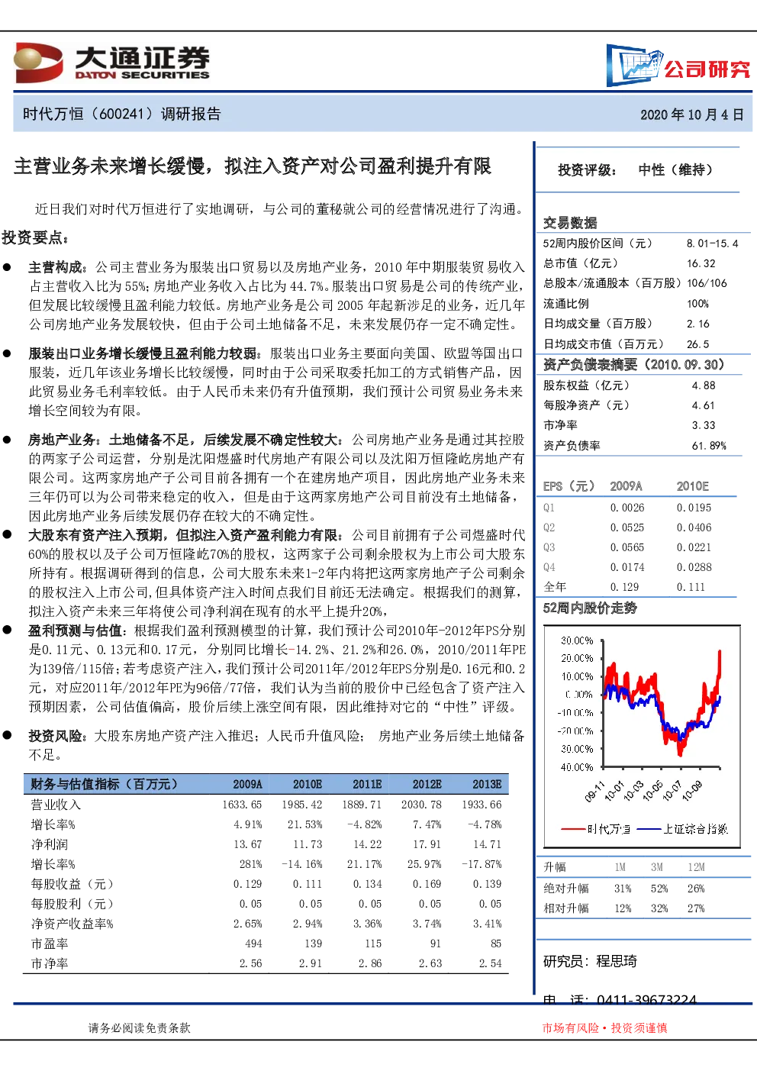Select 流通比例 value 100%

click(697, 303)
